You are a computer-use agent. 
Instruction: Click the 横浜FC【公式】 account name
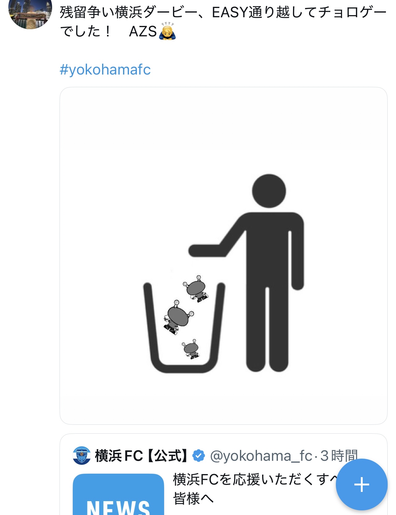coord(141,456)
